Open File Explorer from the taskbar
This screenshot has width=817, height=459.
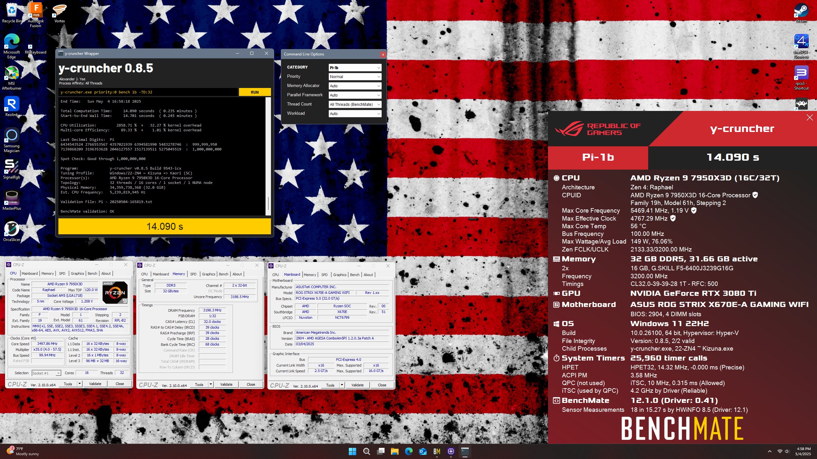(x=395, y=451)
